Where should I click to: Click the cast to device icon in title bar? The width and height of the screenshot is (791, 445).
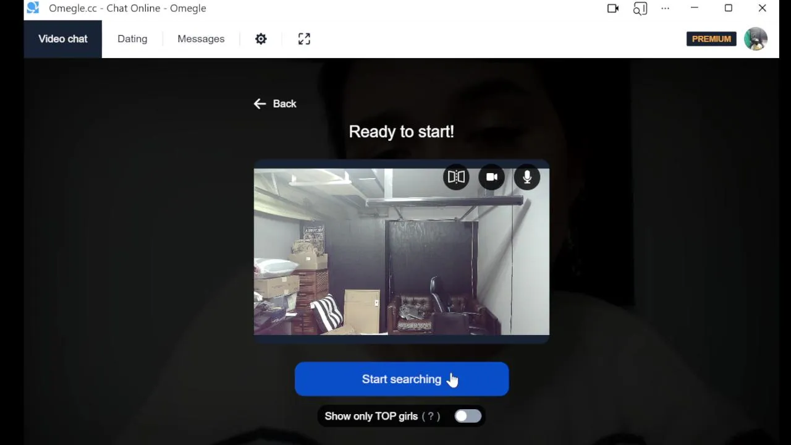coord(640,8)
